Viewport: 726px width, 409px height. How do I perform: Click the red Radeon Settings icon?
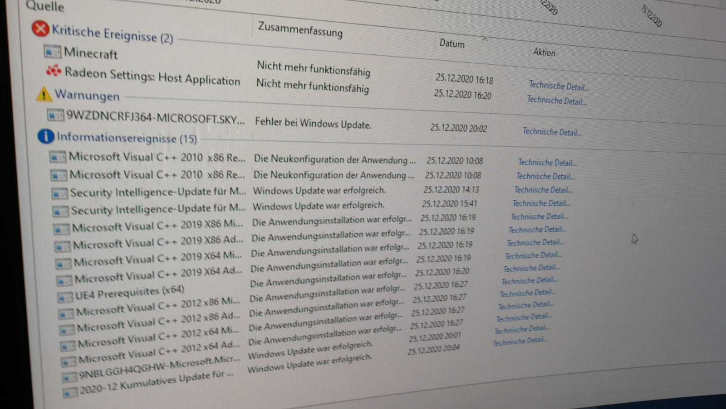(x=54, y=71)
